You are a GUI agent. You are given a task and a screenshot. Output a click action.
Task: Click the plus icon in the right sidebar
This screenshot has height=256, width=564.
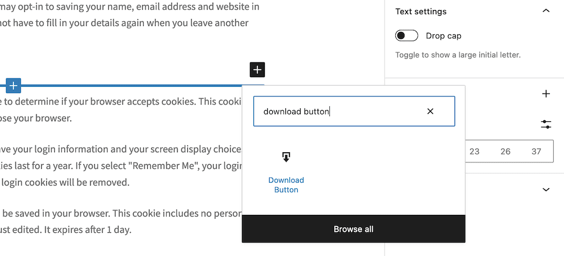click(x=546, y=94)
